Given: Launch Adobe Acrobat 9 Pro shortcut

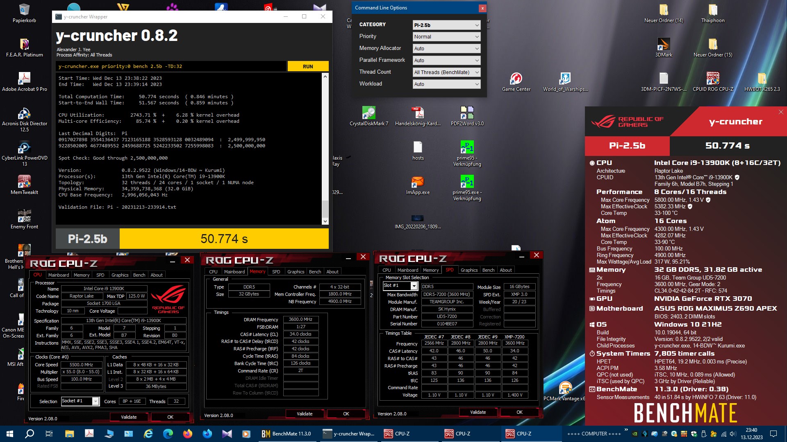Looking at the screenshot, I should 24,81.
